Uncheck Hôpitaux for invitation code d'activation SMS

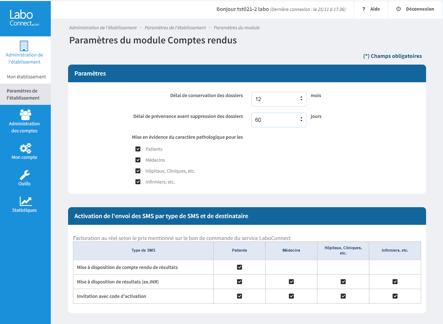point(343,296)
